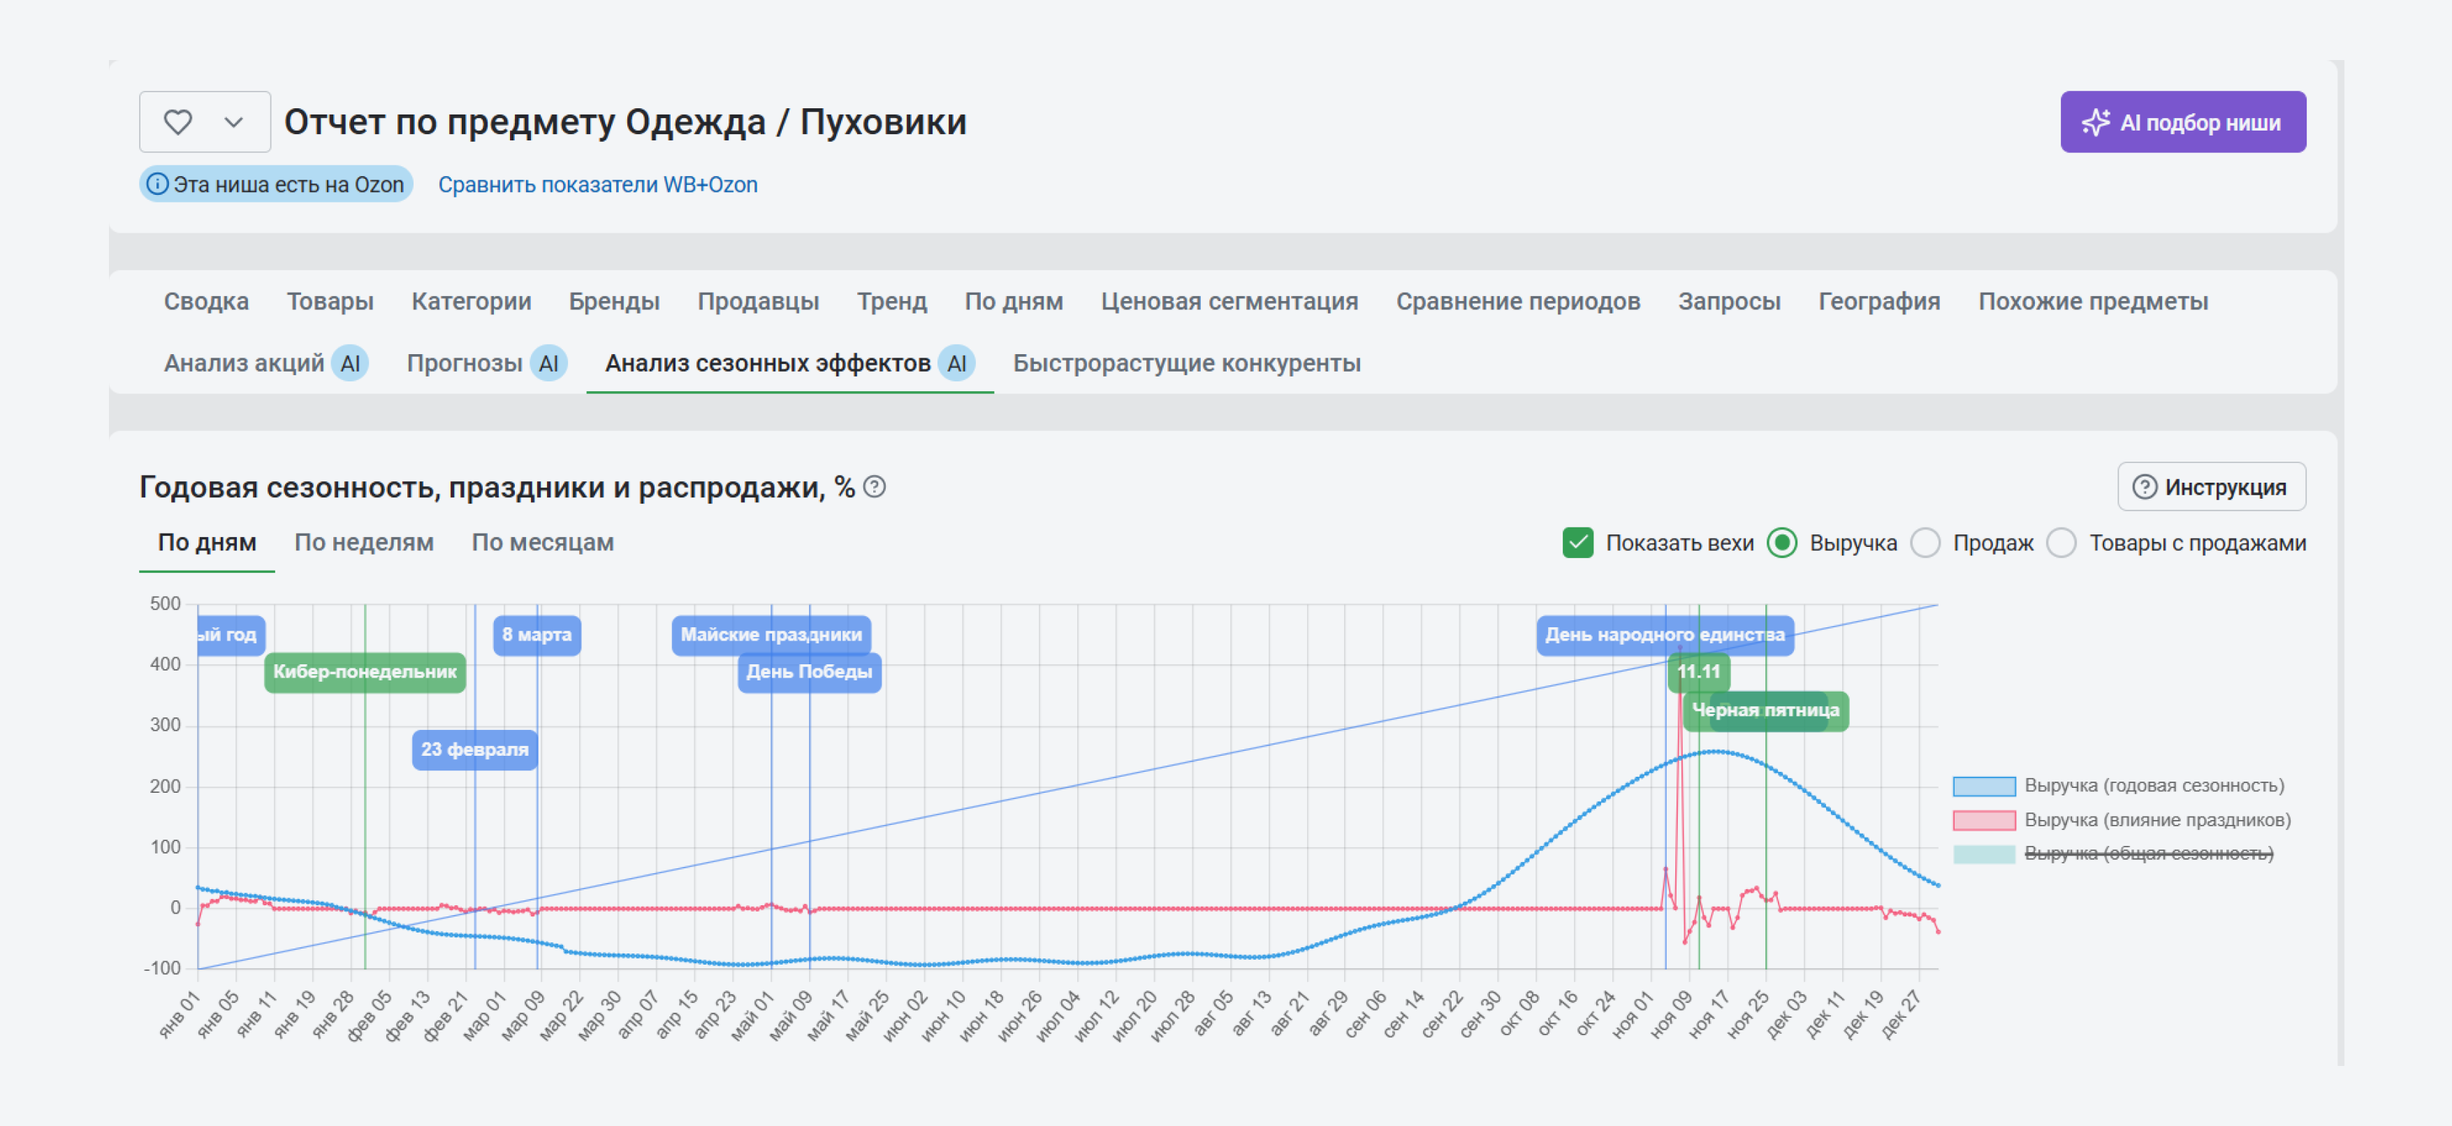Click AI badge next to Анализ акций

(350, 364)
